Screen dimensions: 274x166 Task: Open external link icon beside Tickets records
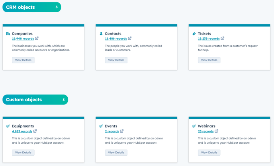tap(223, 39)
